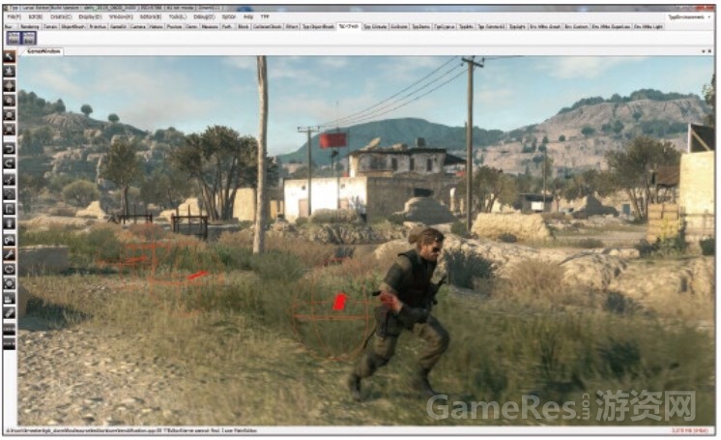This screenshot has width=721, height=440.
Task: Switch to the ObjectBrush toolbar tab
Action: tap(73, 27)
